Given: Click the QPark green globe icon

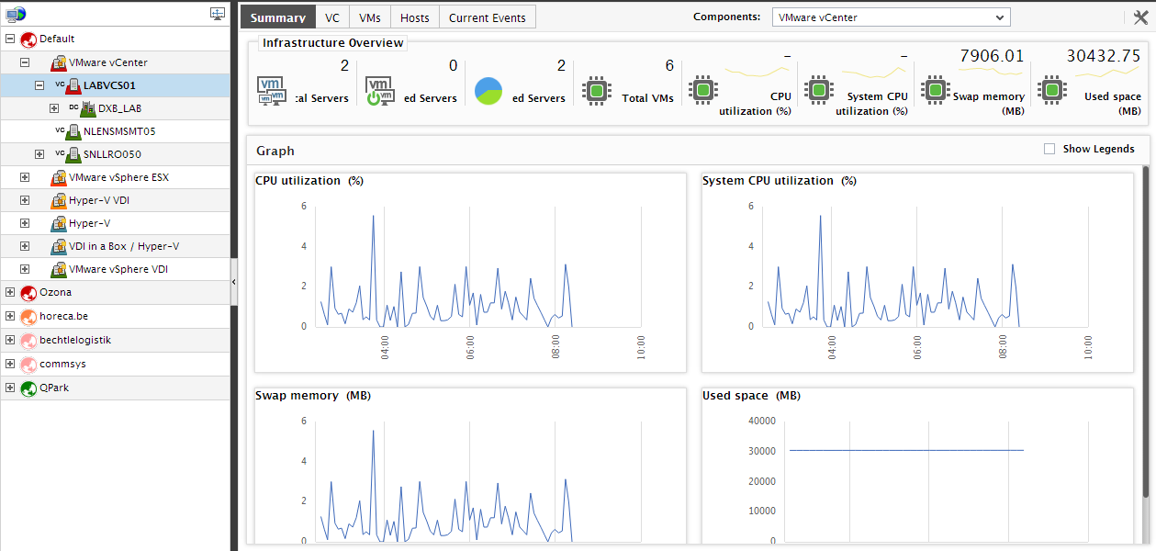Looking at the screenshot, I should 28,388.
